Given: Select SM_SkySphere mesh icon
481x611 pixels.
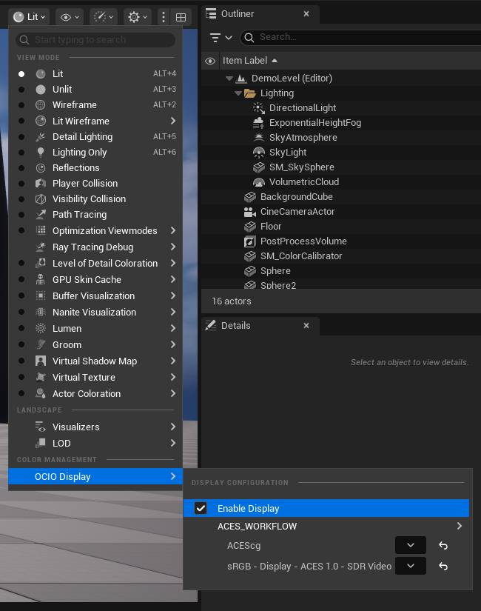Looking at the screenshot, I should 258,167.
